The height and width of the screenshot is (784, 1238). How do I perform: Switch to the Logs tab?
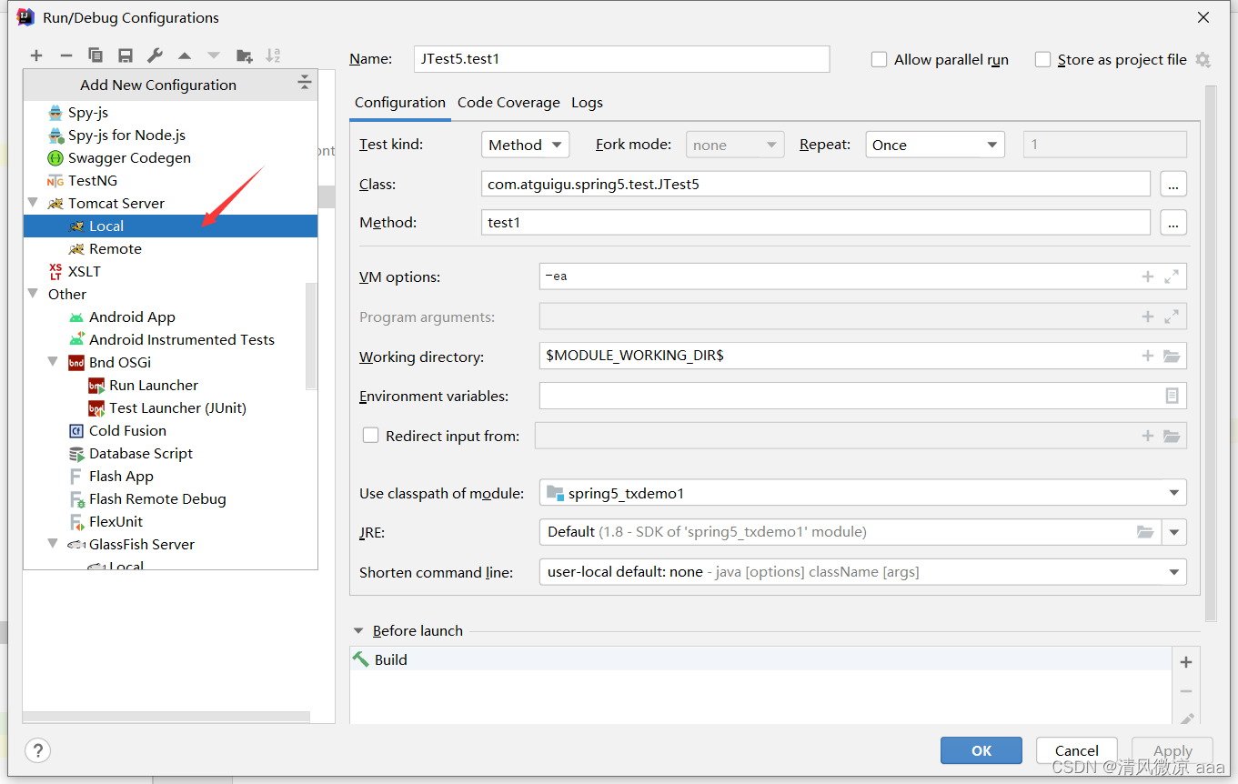click(x=587, y=103)
